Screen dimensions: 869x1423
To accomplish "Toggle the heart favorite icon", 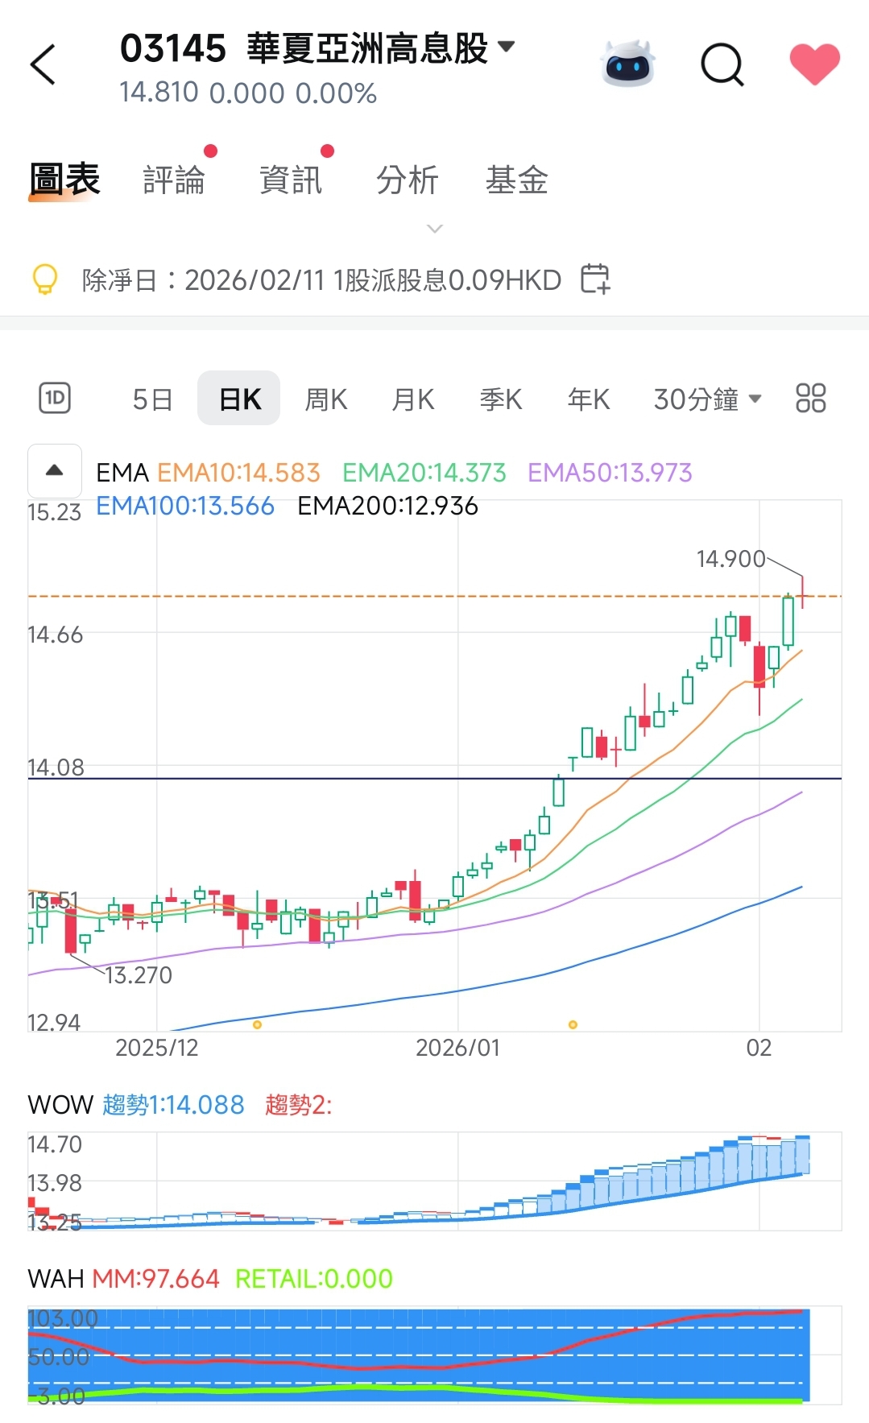I will pos(815,64).
